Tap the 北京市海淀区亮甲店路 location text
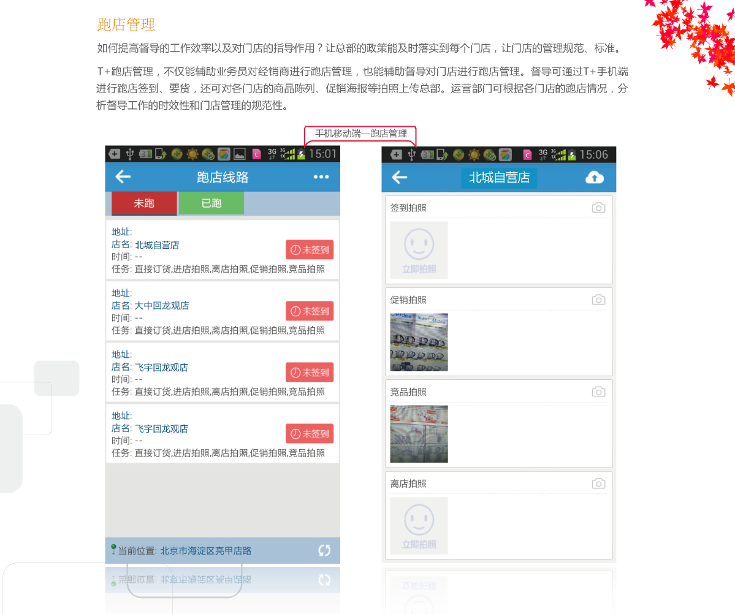Viewport: 735px width, 614px height. point(205,551)
